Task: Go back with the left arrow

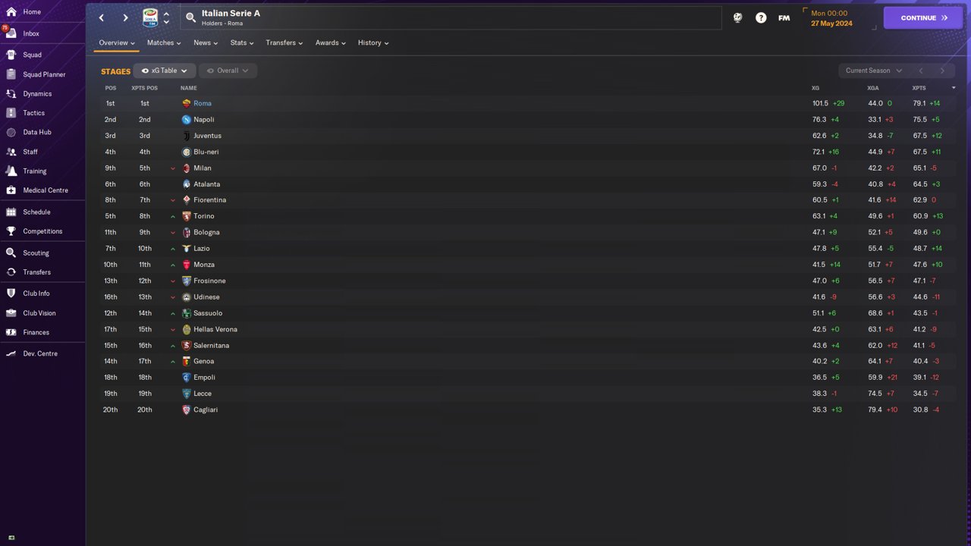Action: click(102, 17)
